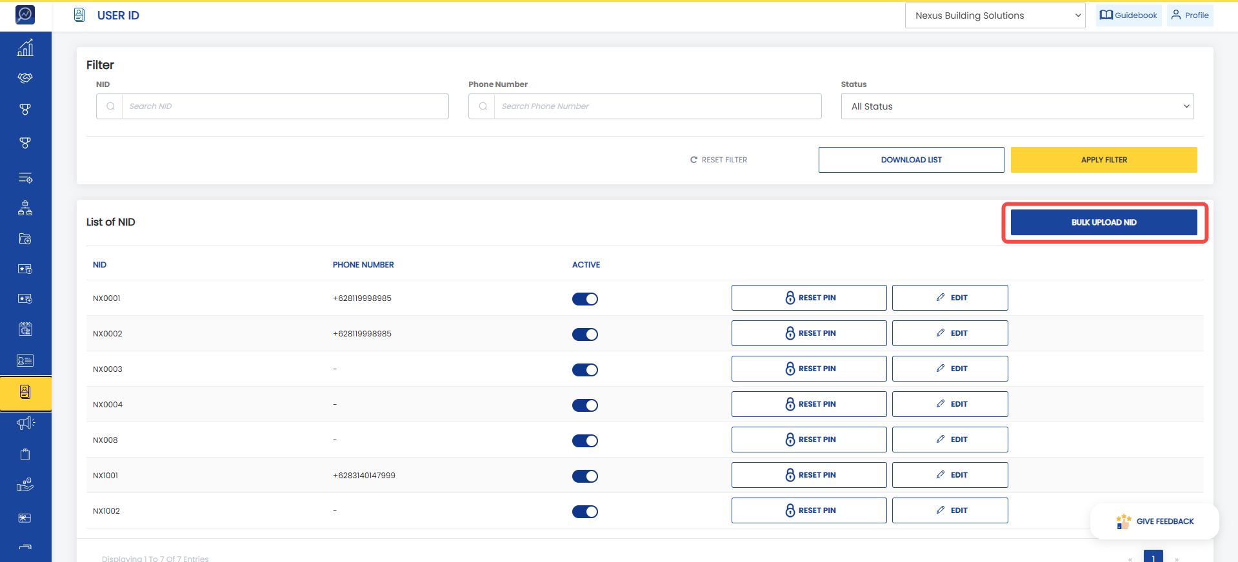Click phone number +6283140147999
Viewport: 1238px width, 562px height.
364,476
